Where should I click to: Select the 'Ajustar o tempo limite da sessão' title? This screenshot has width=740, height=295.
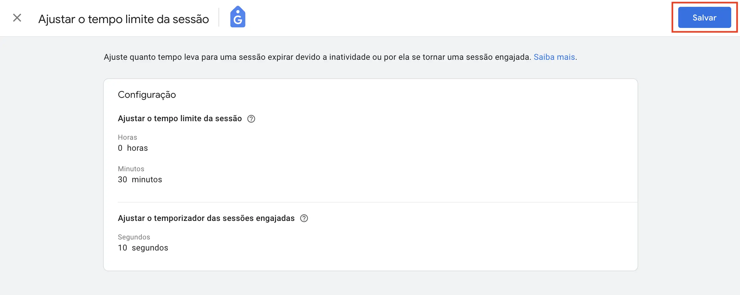click(180, 118)
